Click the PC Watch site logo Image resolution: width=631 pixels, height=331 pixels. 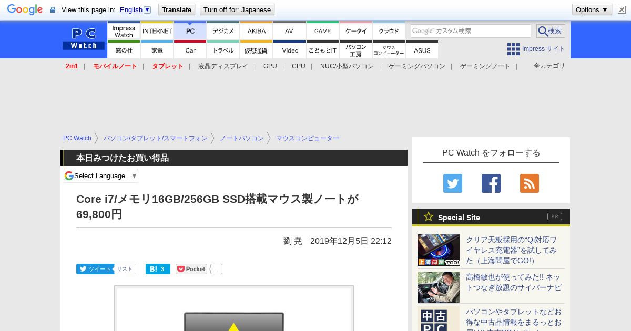(x=84, y=39)
